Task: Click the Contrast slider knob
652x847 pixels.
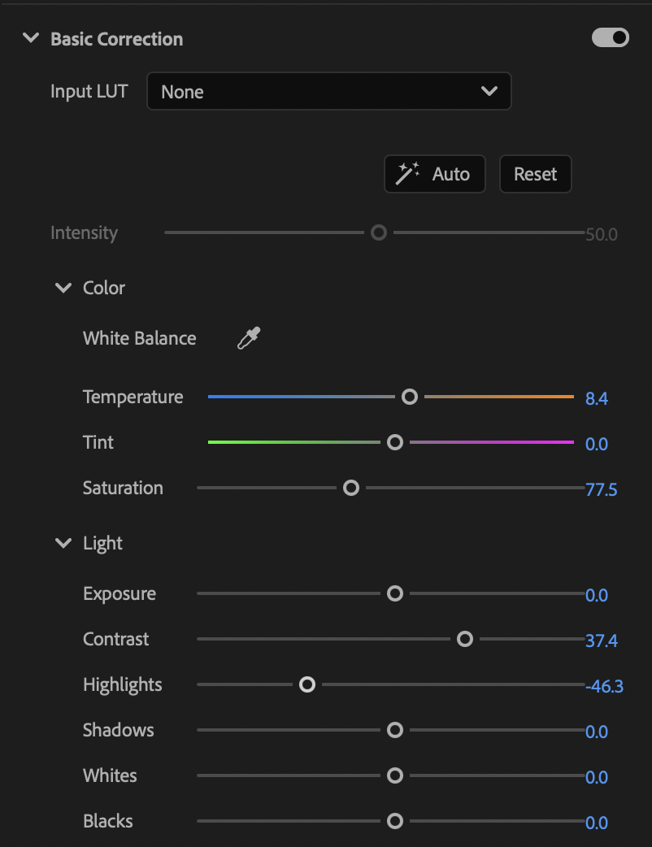Action: coord(465,639)
